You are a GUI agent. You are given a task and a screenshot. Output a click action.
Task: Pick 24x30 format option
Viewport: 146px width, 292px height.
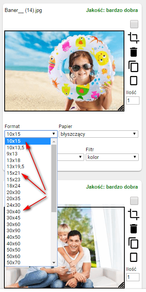click(28, 205)
